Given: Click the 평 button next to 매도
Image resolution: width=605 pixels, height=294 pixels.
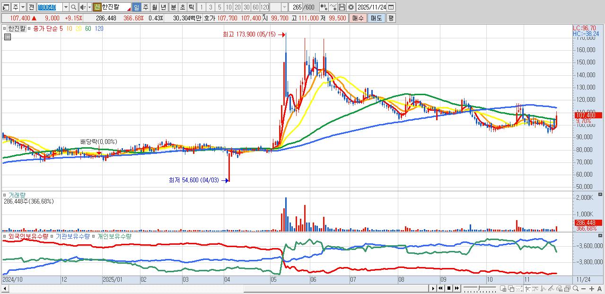Looking at the screenshot, I should tap(391, 18).
